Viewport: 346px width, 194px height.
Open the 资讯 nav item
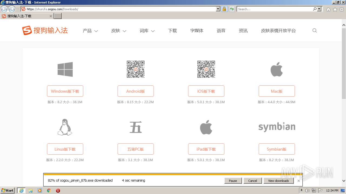coord(243,31)
